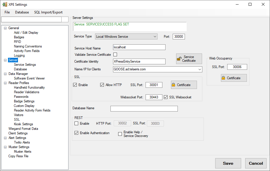Screen dimensions: 270x171
Task: Collapse the Muster Settings tree node
Action: pyautogui.click(x=5, y=147)
